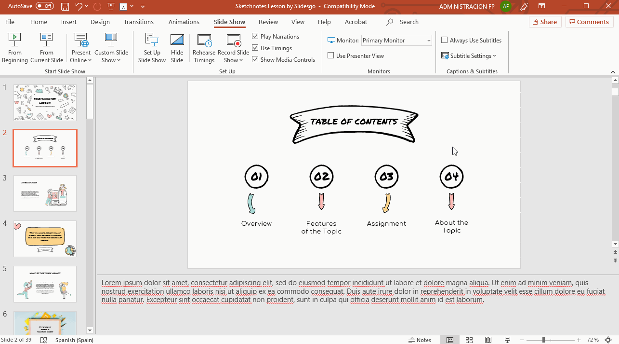This screenshot has height=344, width=619.
Task: Switch to the Animations tab
Action: tap(184, 22)
